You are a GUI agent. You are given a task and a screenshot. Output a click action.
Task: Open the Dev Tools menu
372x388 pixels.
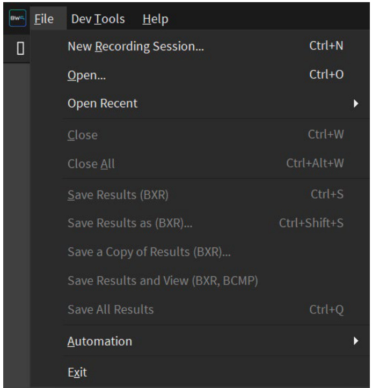[98, 19]
